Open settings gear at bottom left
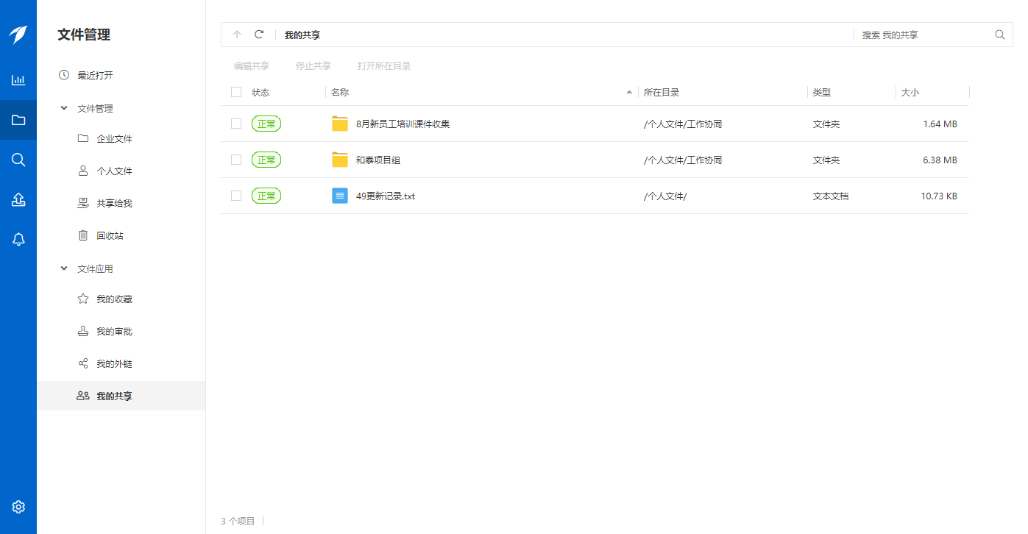The width and height of the screenshot is (1028, 534). [18, 507]
